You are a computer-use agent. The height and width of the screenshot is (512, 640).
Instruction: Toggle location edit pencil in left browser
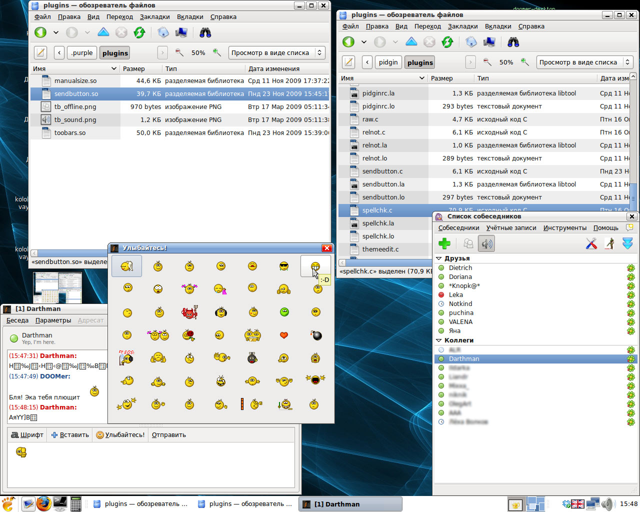(x=40, y=52)
